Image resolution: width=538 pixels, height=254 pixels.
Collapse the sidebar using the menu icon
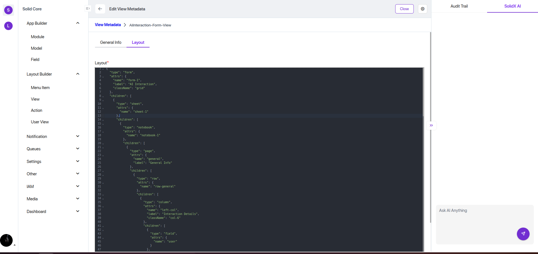(88, 9)
